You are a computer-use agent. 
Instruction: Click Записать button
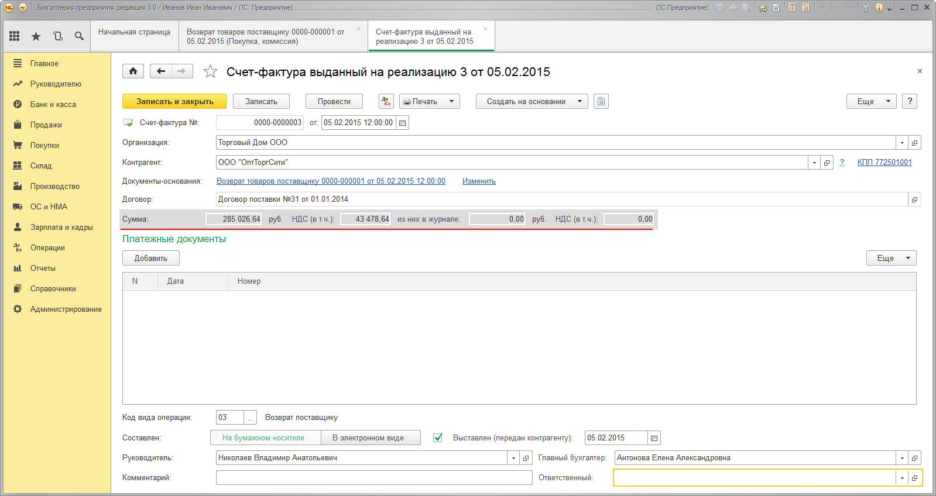tap(261, 101)
